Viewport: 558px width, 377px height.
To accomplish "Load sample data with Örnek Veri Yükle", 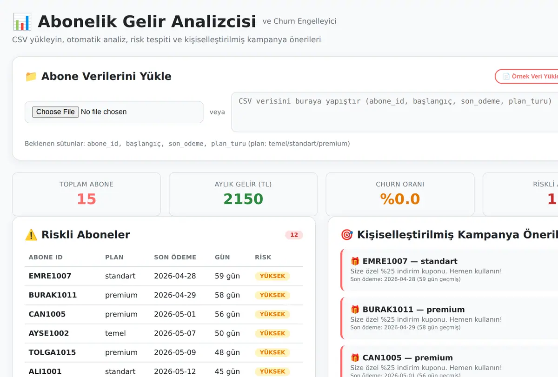I will 528,76.
